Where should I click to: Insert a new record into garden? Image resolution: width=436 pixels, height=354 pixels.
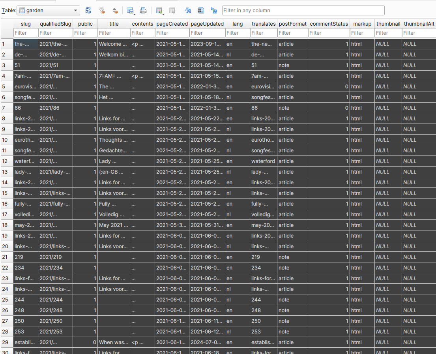(159, 10)
